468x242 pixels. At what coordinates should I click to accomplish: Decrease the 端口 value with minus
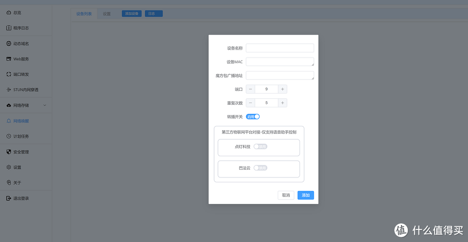tap(250, 89)
